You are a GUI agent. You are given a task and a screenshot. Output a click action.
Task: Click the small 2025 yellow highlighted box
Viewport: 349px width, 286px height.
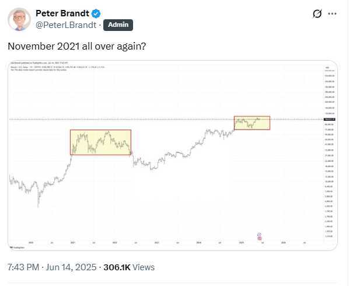pos(252,123)
